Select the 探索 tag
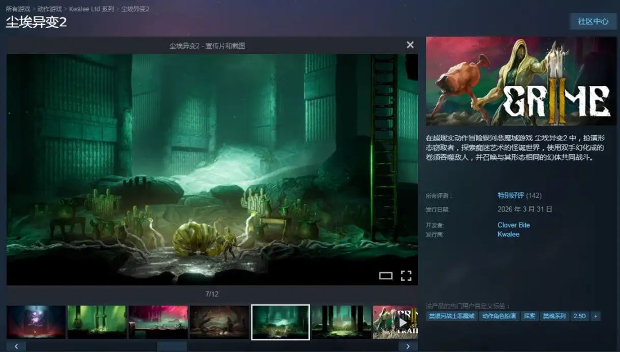 pyautogui.click(x=529, y=316)
